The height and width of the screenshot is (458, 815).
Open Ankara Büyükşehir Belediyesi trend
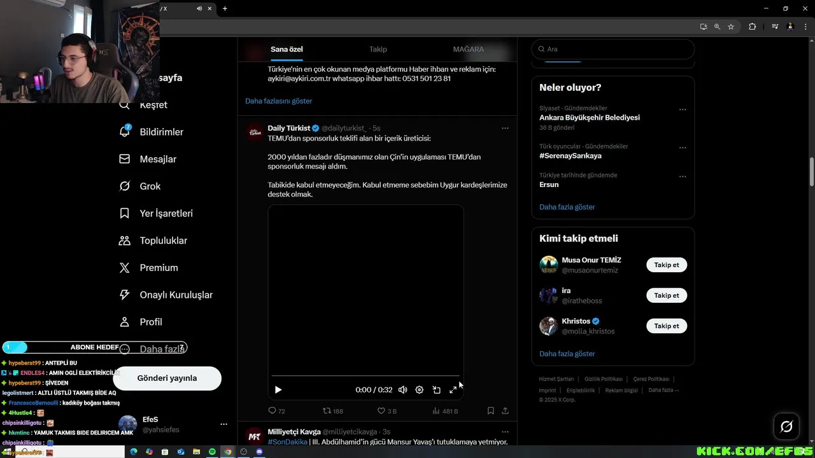click(590, 118)
